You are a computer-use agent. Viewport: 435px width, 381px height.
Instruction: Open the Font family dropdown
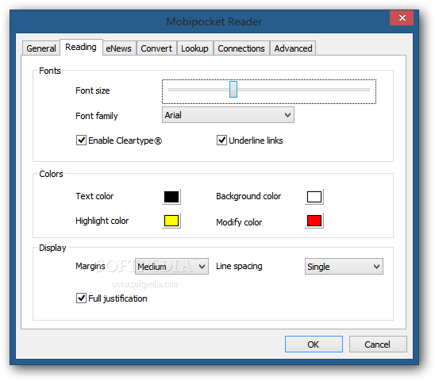click(228, 115)
